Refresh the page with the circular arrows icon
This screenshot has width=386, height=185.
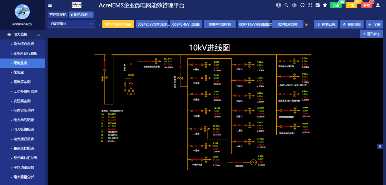pyautogui.click(x=303, y=5)
